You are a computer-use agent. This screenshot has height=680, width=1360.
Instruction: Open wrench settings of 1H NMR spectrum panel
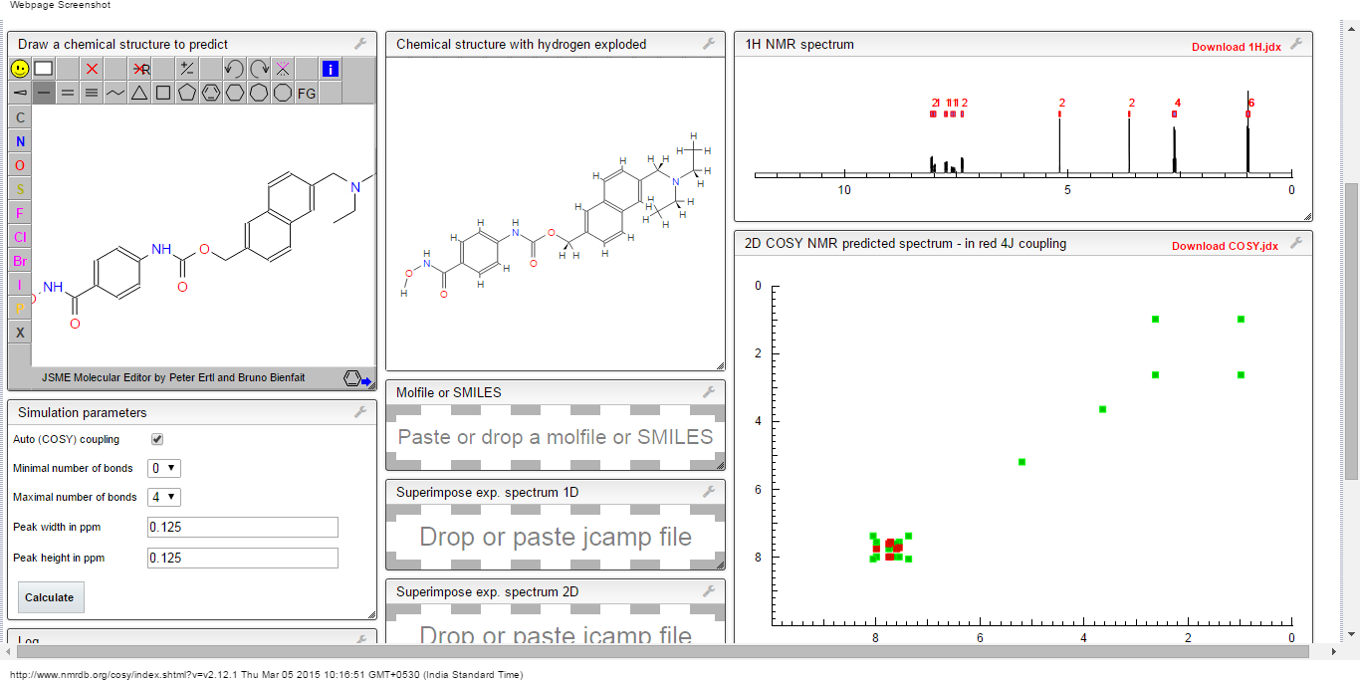click(x=1295, y=44)
